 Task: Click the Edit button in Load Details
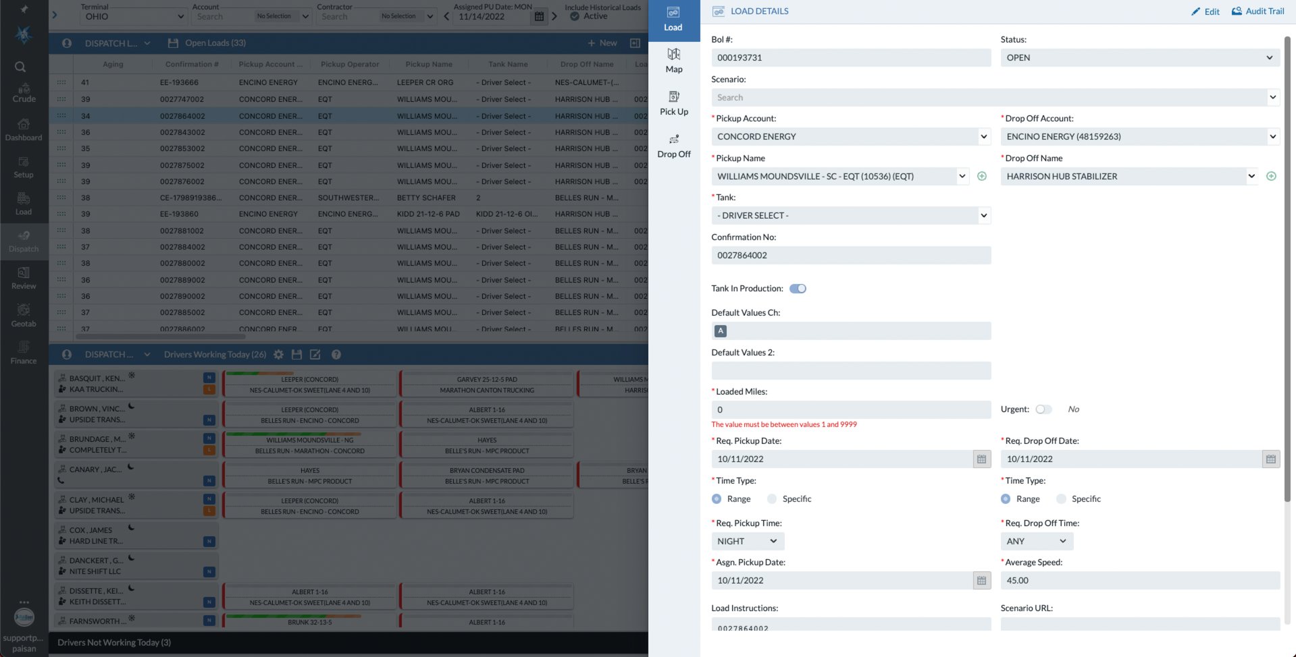[x=1205, y=11]
